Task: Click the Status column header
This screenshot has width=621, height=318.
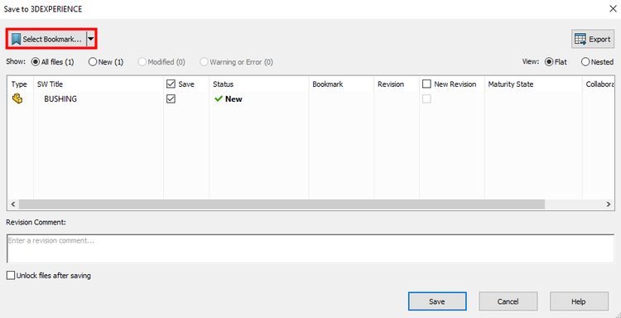Action: click(x=259, y=84)
